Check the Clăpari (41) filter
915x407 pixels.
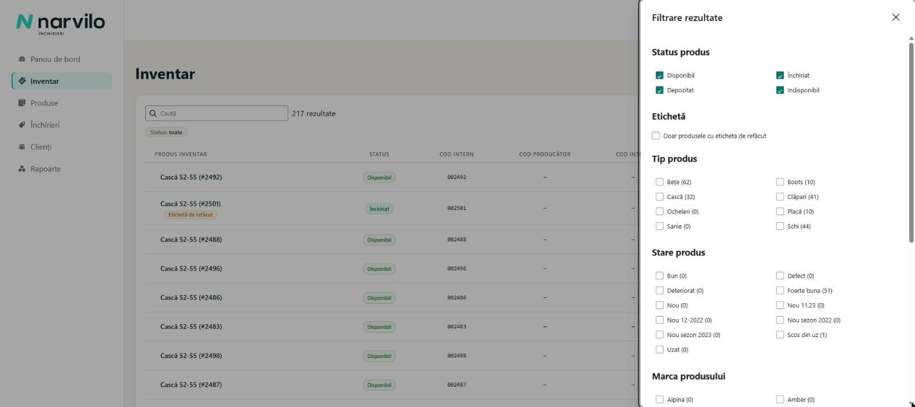(780, 197)
